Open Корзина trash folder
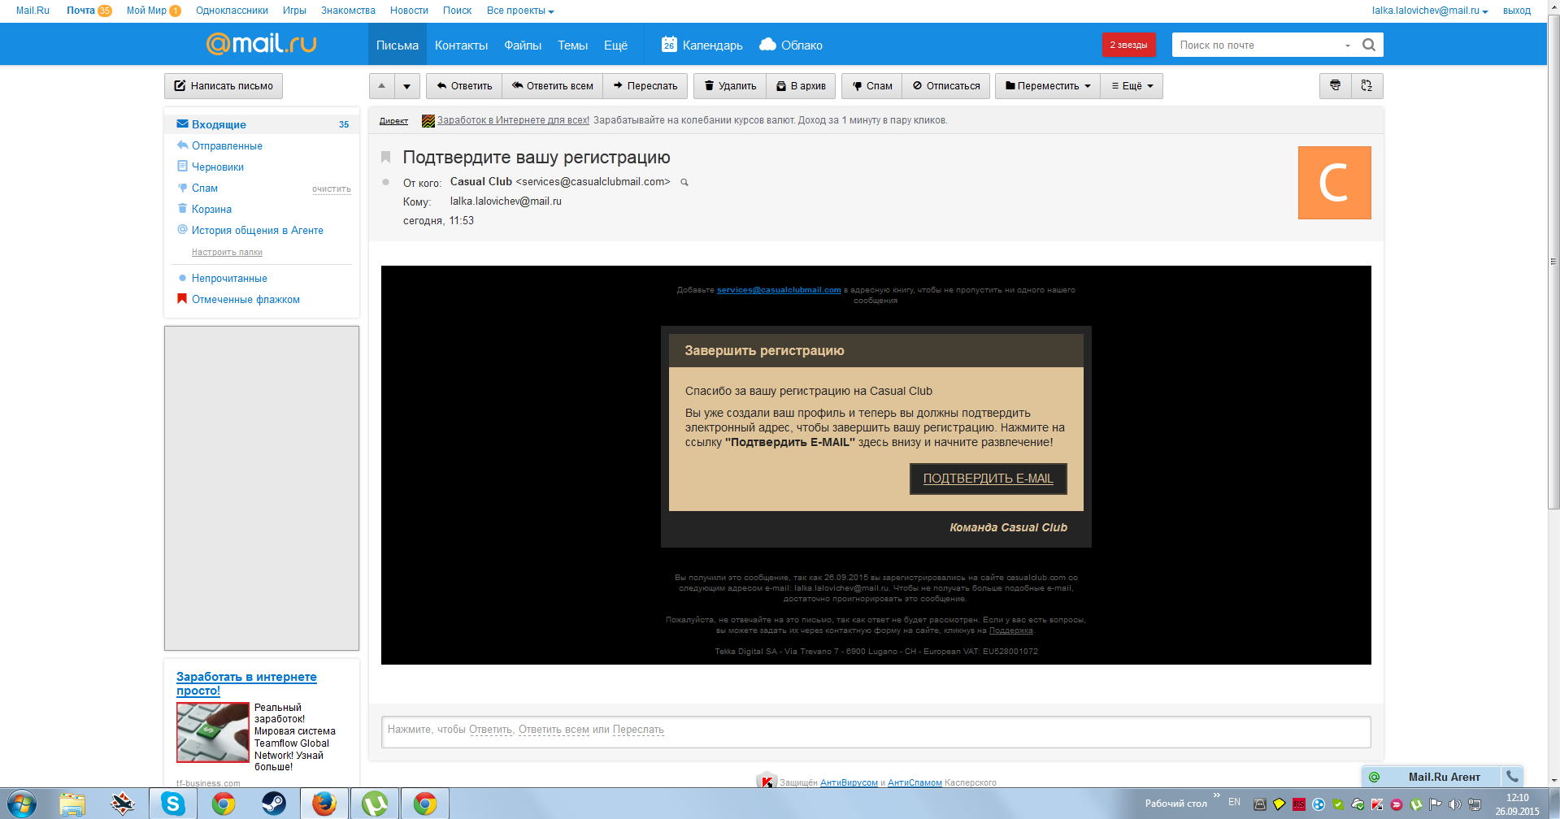1560x819 pixels. coord(211,210)
